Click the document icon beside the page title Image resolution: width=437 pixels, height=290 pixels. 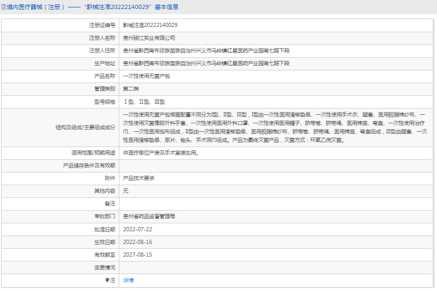point(4,7)
